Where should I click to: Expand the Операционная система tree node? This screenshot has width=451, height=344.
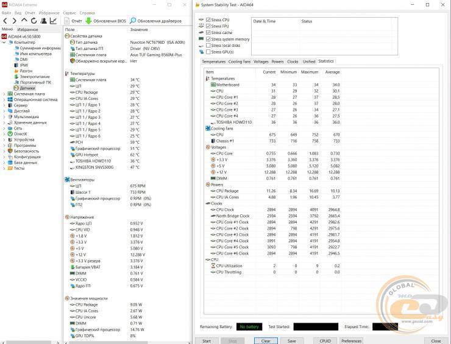point(4,100)
